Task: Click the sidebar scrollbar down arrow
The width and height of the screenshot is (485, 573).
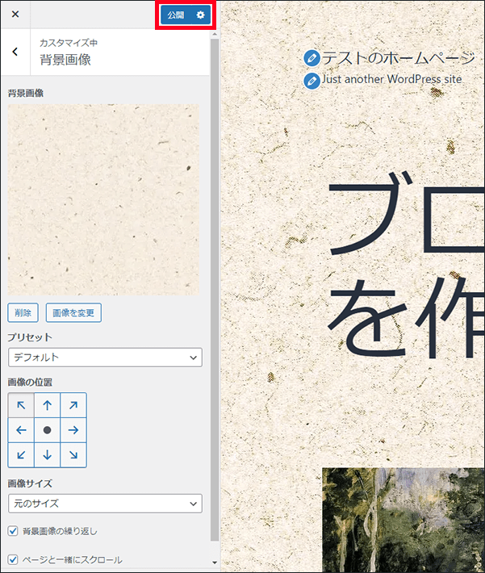Action: [214, 562]
